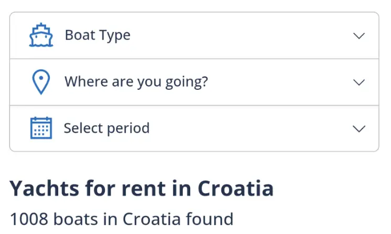Click the word Croatia in the heading

(235, 189)
